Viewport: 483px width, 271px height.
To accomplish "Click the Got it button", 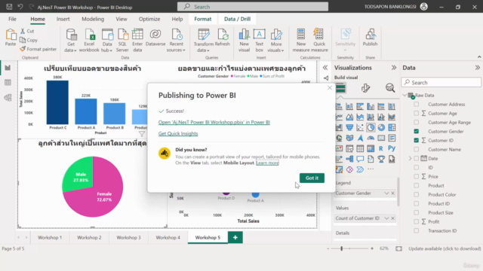I will (x=312, y=178).
